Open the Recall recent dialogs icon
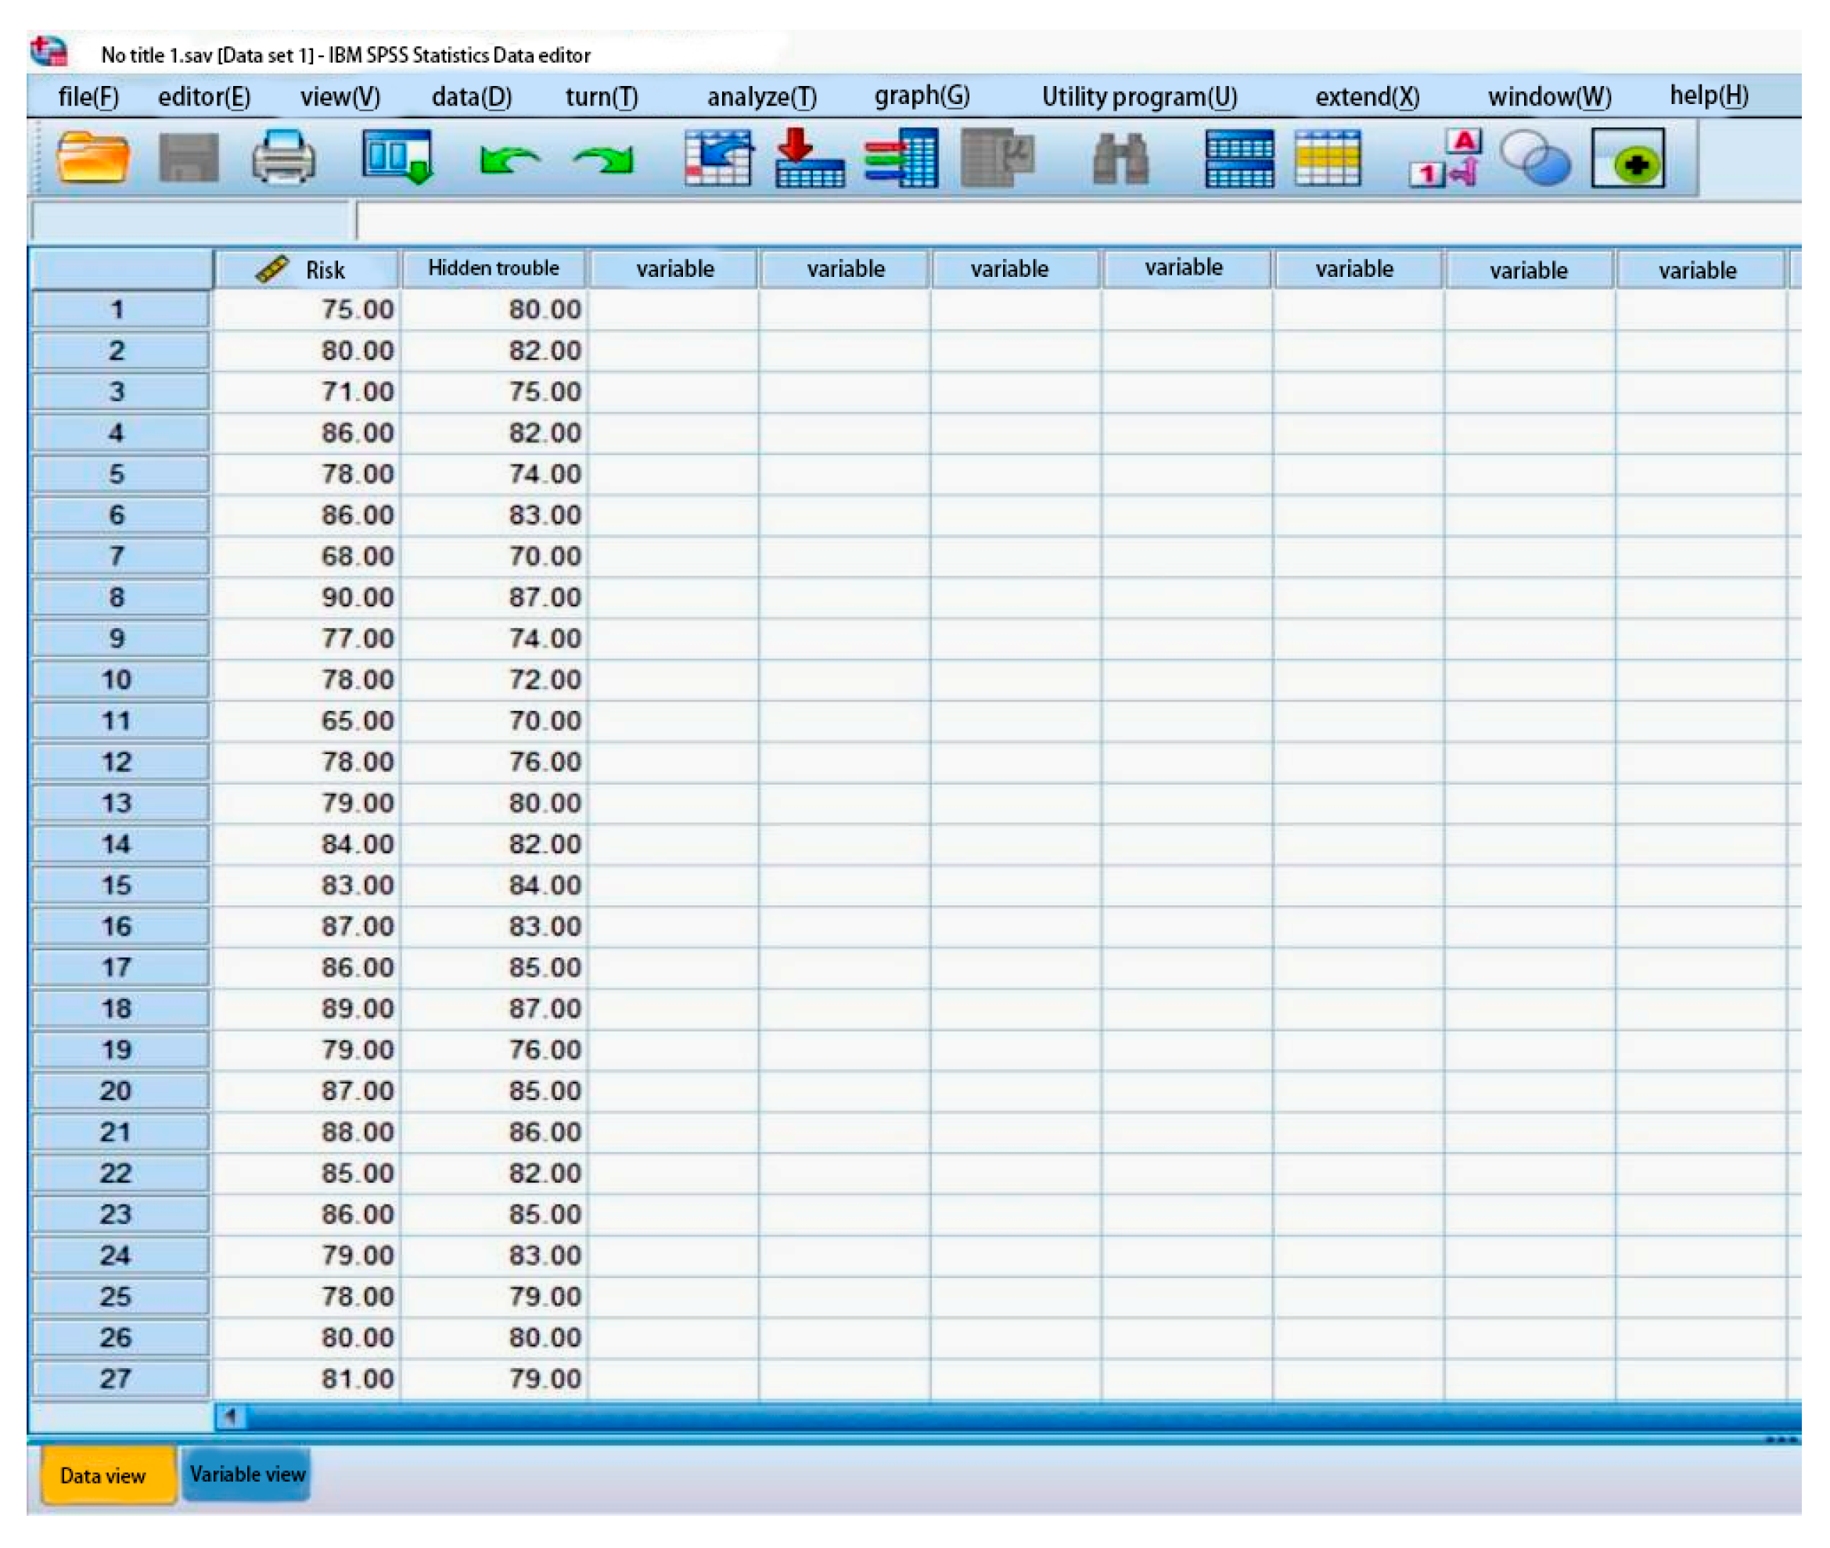 397,158
